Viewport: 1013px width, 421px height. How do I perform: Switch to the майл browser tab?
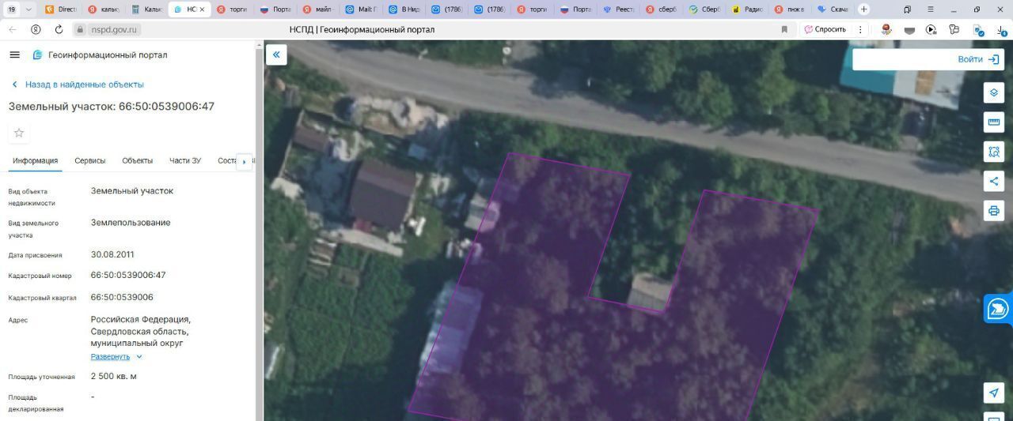tap(320, 9)
